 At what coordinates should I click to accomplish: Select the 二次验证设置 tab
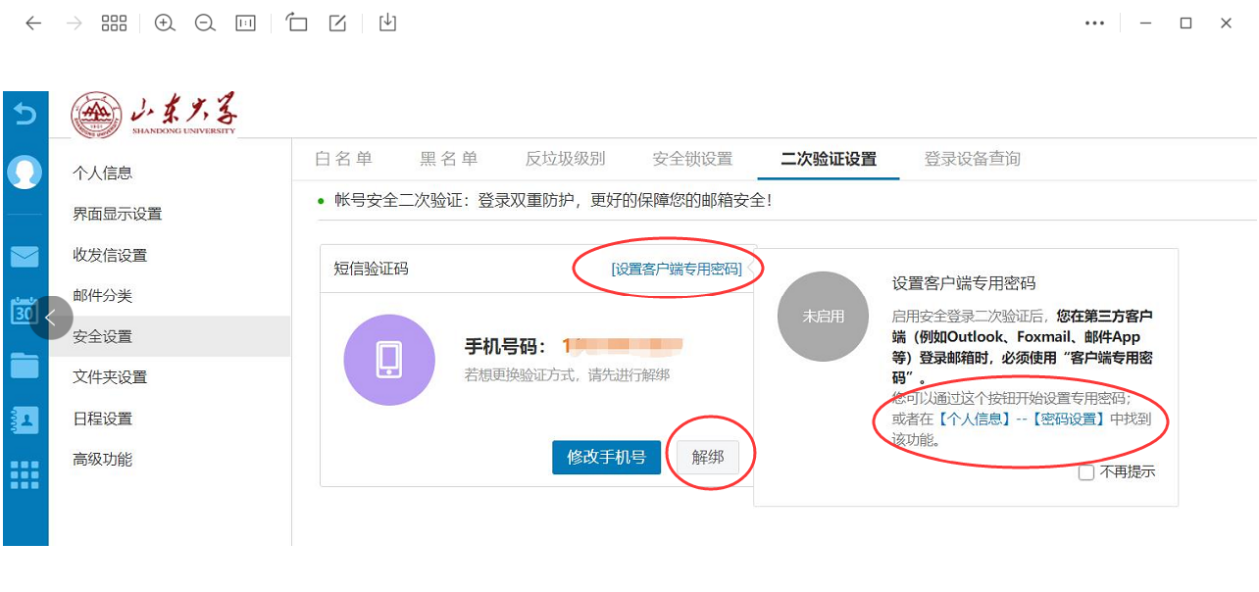pyautogui.click(x=829, y=159)
